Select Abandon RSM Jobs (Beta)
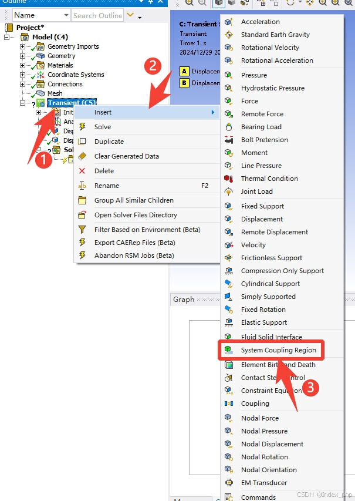Screen dimensions: 355x501 [147, 255]
